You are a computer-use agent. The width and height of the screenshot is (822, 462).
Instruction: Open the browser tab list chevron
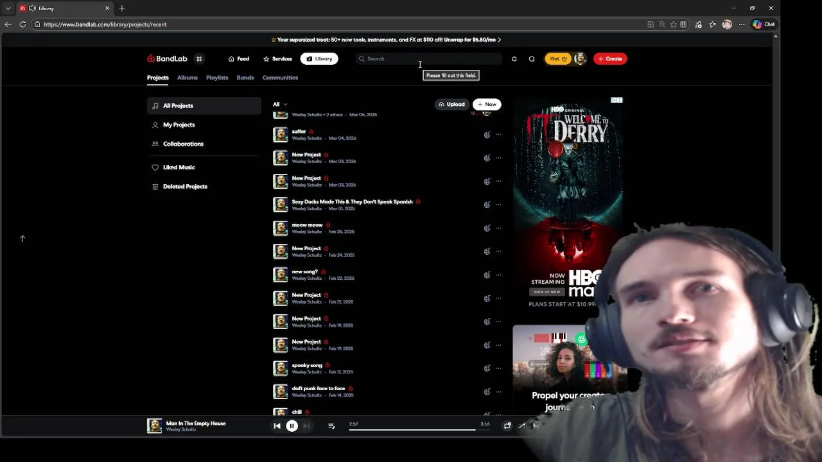[x=8, y=8]
